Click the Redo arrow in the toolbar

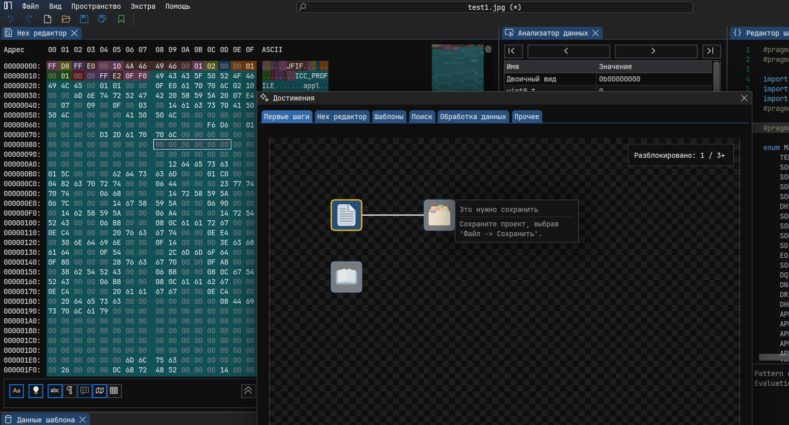pyautogui.click(x=29, y=19)
